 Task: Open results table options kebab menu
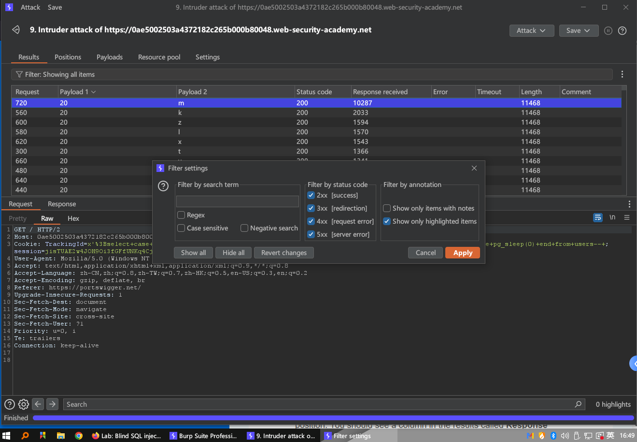622,74
